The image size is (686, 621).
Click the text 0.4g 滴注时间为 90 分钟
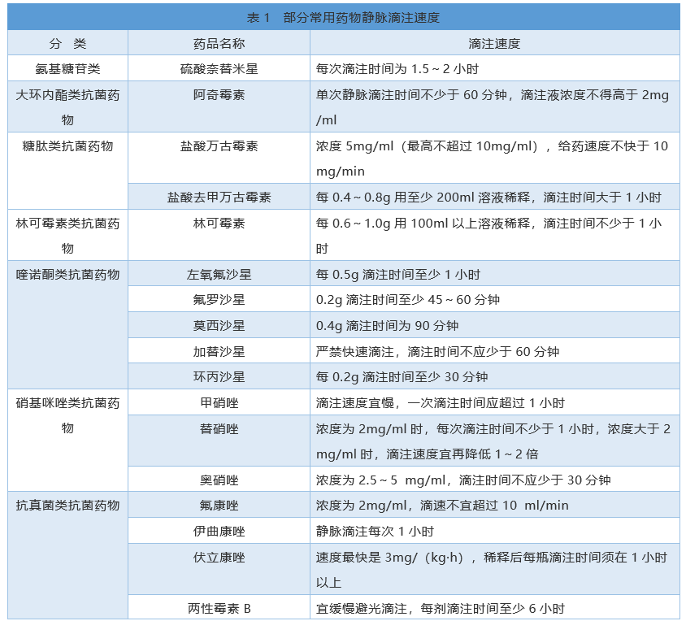tap(387, 326)
